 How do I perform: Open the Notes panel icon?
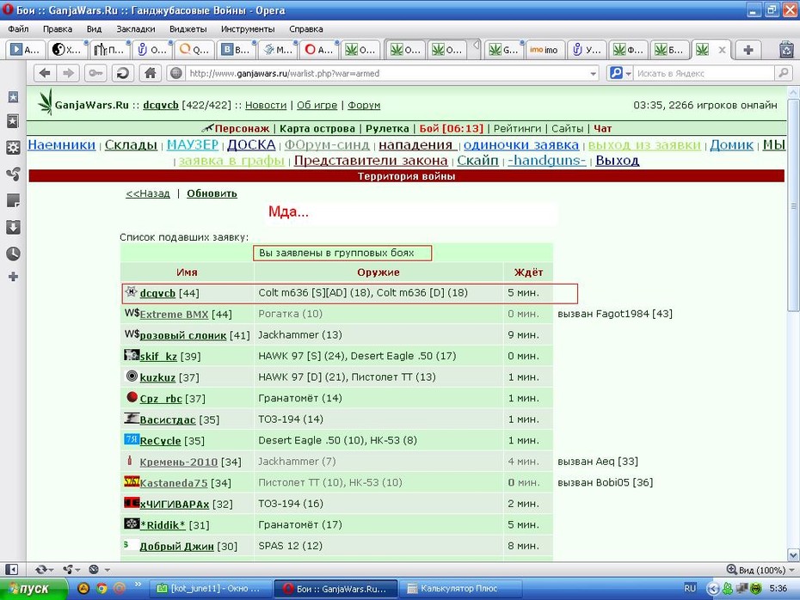click(x=13, y=200)
